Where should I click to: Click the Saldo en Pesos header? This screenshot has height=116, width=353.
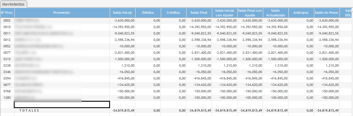pyautogui.click(x=327, y=13)
